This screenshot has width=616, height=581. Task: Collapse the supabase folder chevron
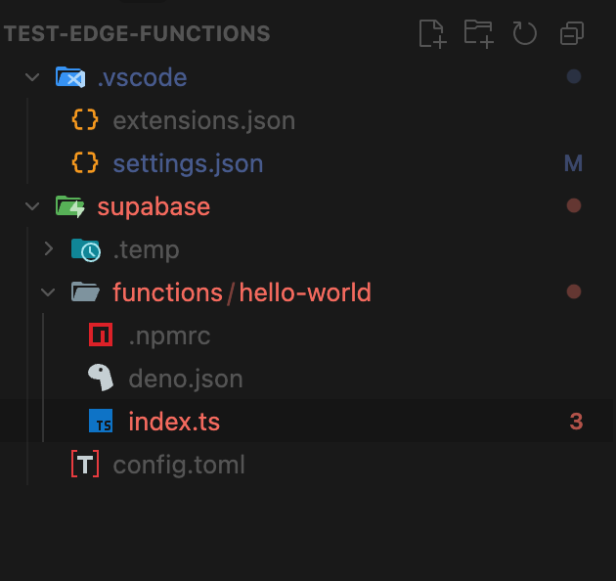point(33,206)
